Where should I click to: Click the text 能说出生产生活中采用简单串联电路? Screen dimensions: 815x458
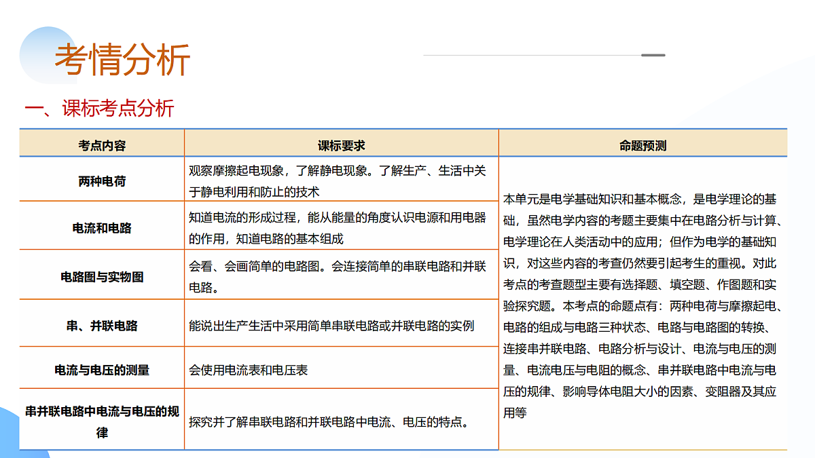click(331, 326)
